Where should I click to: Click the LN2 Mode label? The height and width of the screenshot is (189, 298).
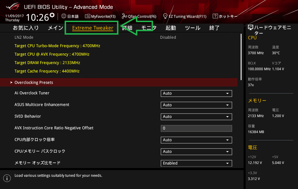pos(24,37)
